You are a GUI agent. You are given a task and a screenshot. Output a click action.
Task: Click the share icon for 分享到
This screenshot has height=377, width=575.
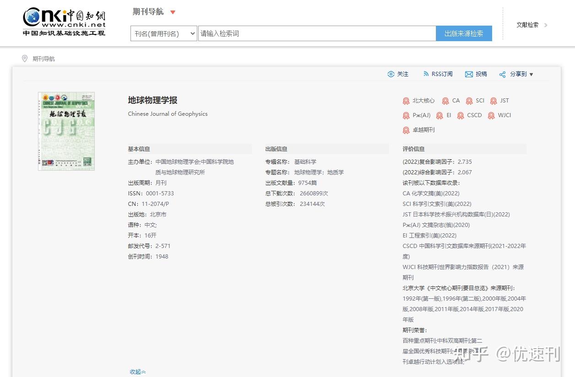coord(503,75)
